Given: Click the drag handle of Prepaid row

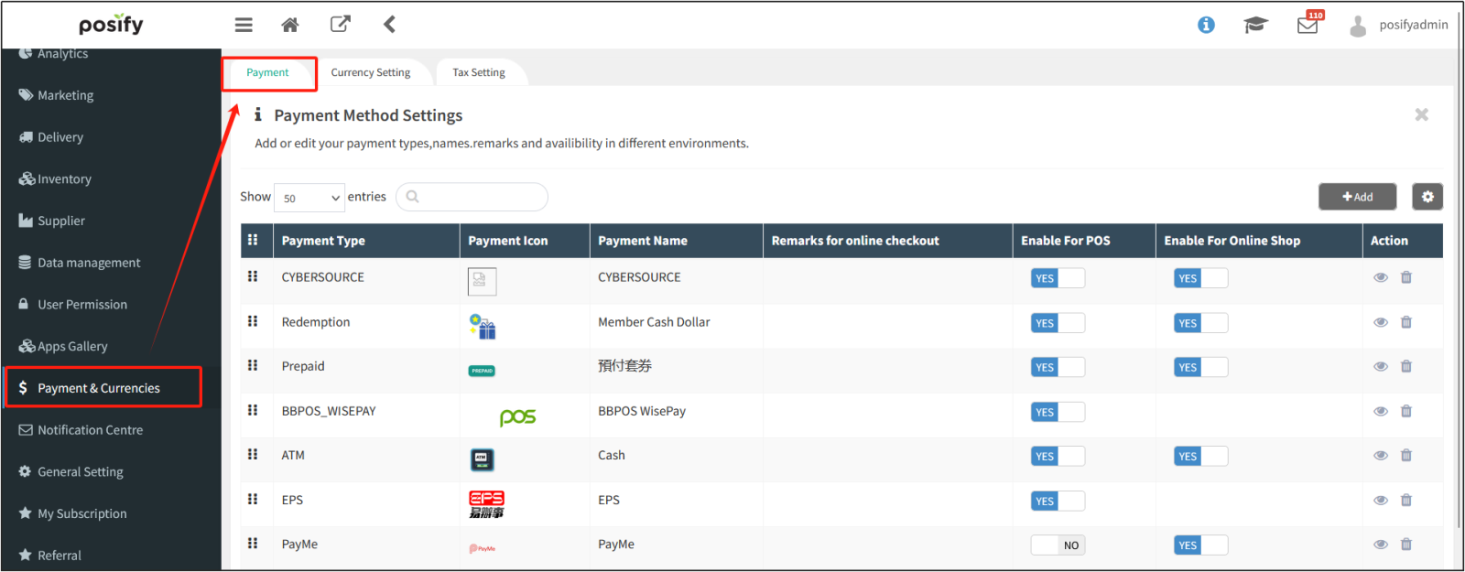Looking at the screenshot, I should tap(253, 365).
